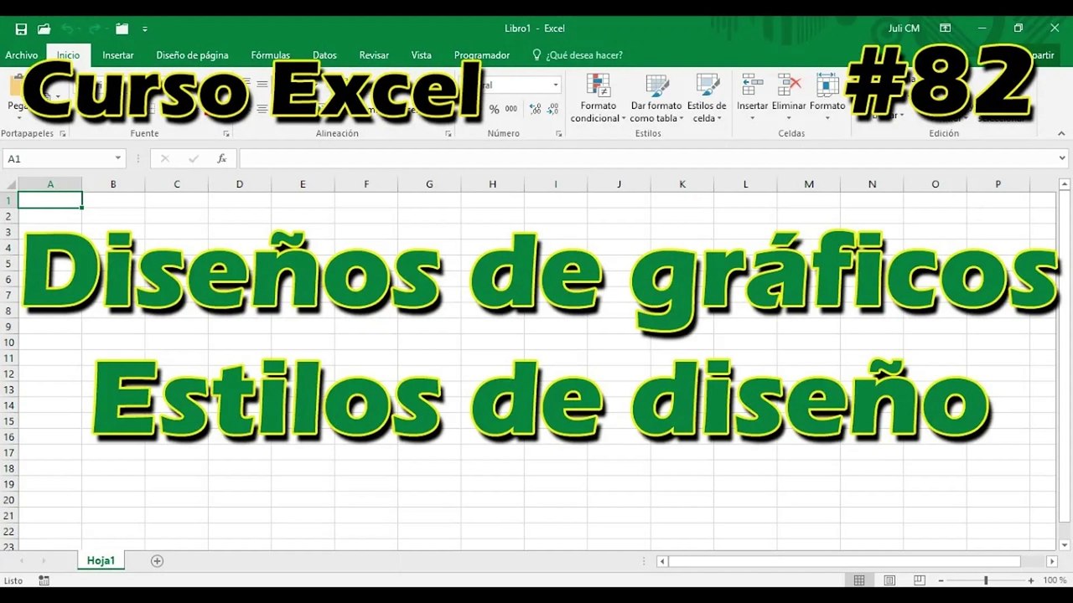Decrease decimal places
The width and height of the screenshot is (1073, 603).
point(552,109)
